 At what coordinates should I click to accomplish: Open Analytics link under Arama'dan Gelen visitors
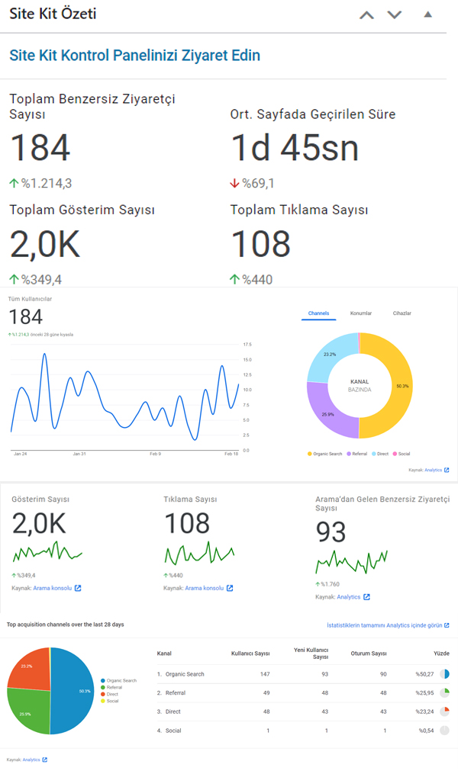(x=349, y=597)
